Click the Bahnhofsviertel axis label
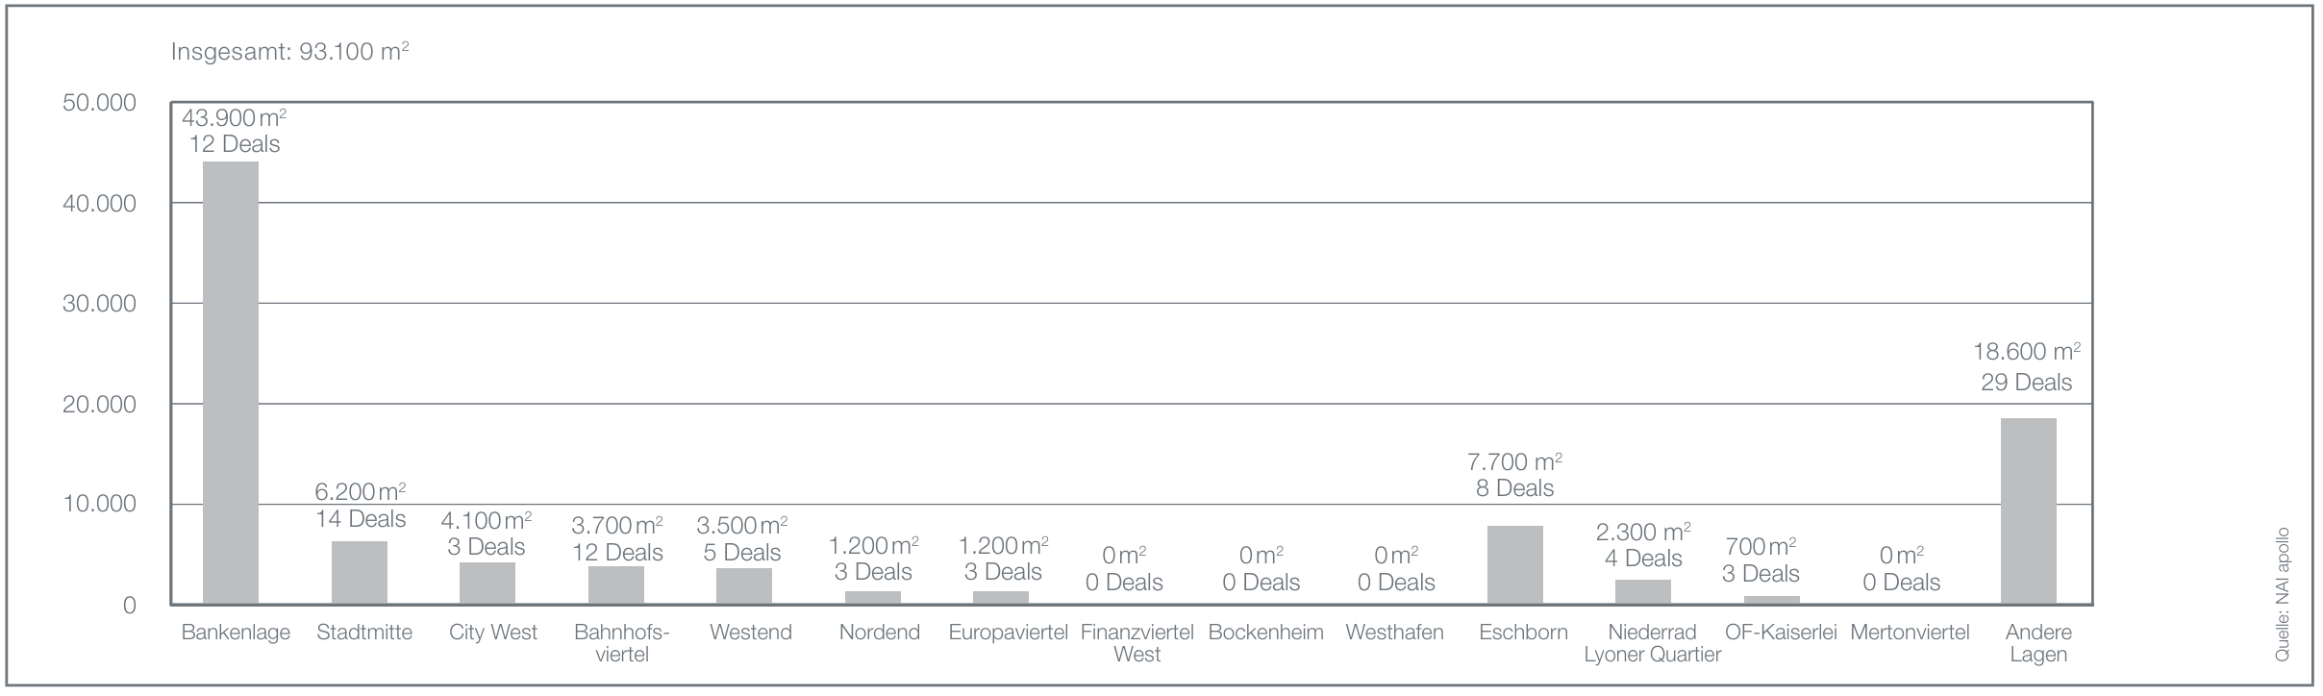This screenshot has width=2323, height=696. click(x=621, y=643)
